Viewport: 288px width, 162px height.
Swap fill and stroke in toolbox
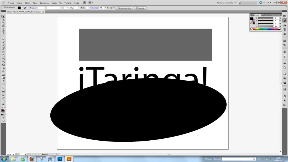pos(4,107)
